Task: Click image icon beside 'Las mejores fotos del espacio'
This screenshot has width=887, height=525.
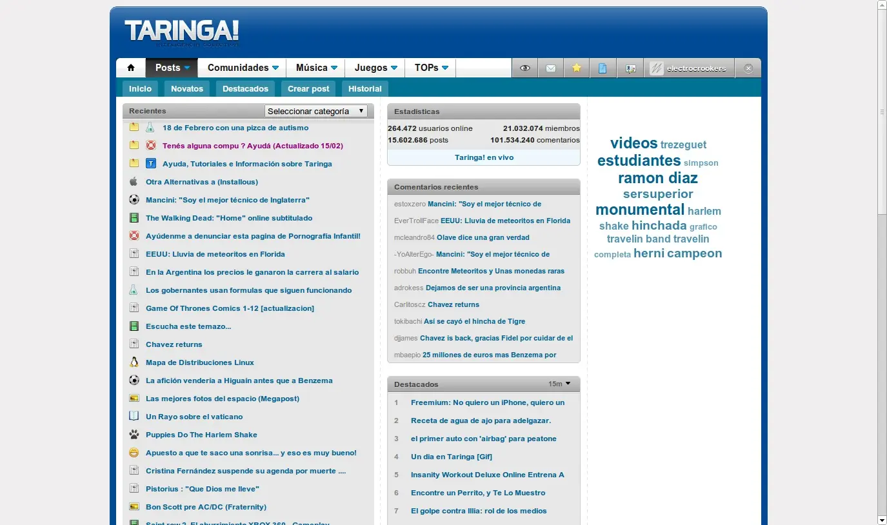Action: pos(134,399)
